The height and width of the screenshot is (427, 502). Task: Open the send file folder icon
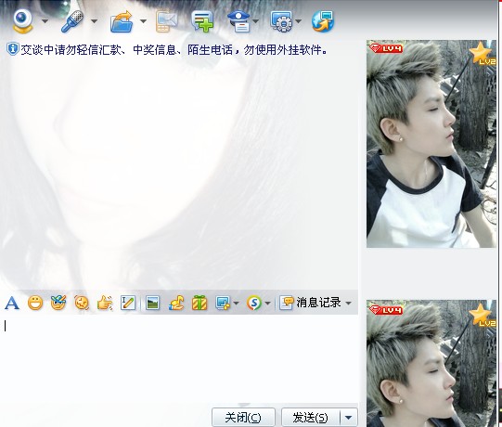pyautogui.click(x=122, y=21)
